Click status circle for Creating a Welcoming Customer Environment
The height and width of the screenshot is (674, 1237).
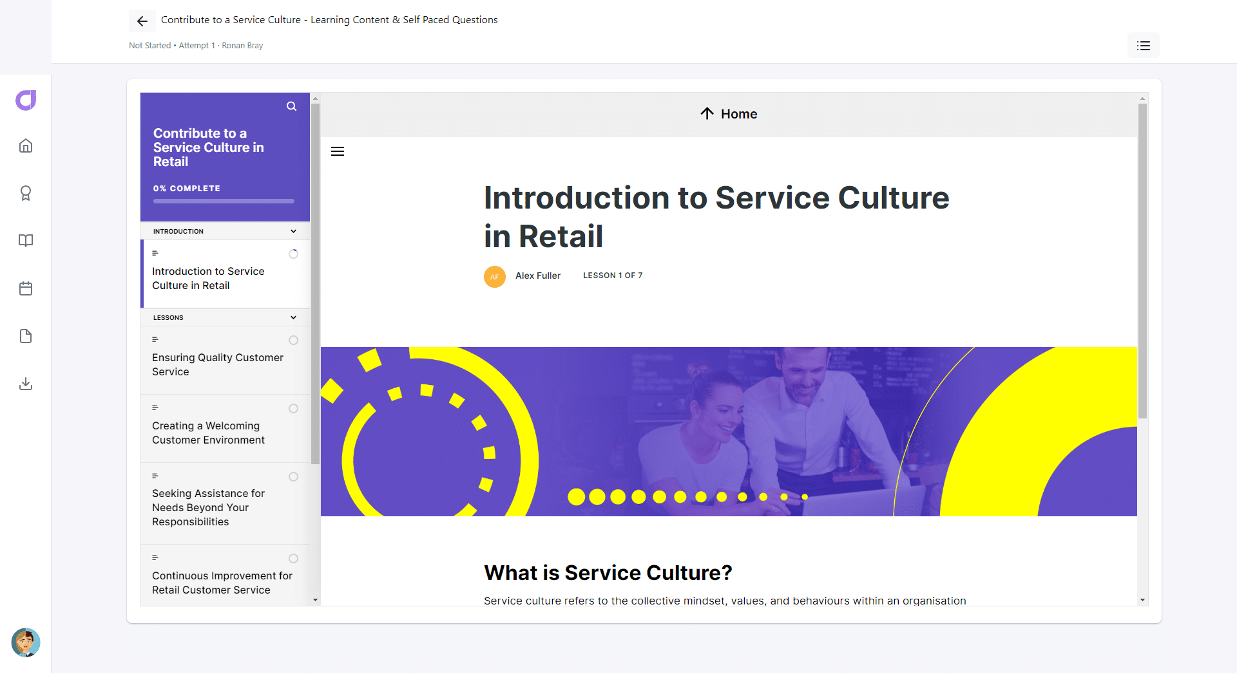pyautogui.click(x=294, y=409)
